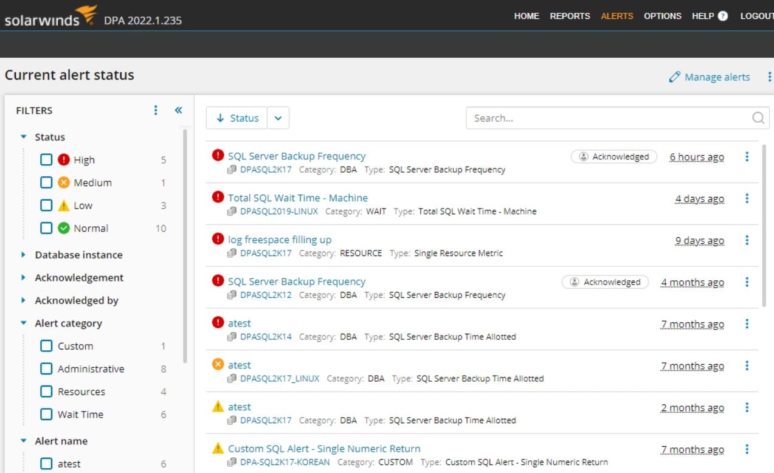Open kebab menu for SQL Server Backup Frequency DPASQL2K12

coord(747,282)
